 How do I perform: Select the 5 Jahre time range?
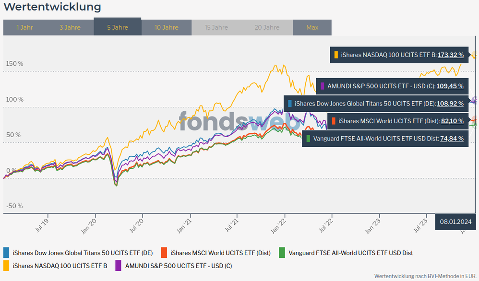point(118,27)
